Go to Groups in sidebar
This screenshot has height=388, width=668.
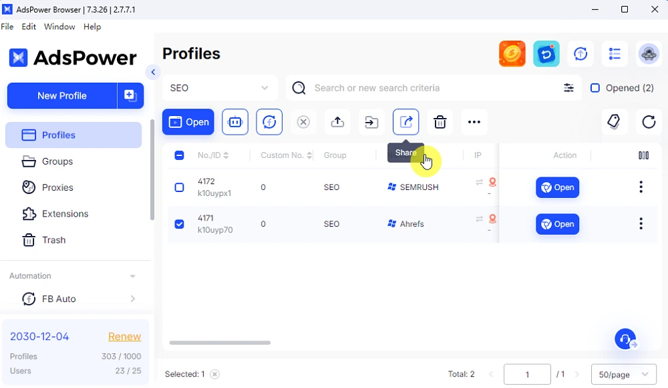click(73, 161)
